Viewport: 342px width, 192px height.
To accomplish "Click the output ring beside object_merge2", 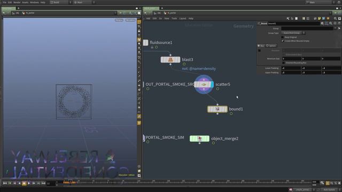I will (x=213, y=143).
